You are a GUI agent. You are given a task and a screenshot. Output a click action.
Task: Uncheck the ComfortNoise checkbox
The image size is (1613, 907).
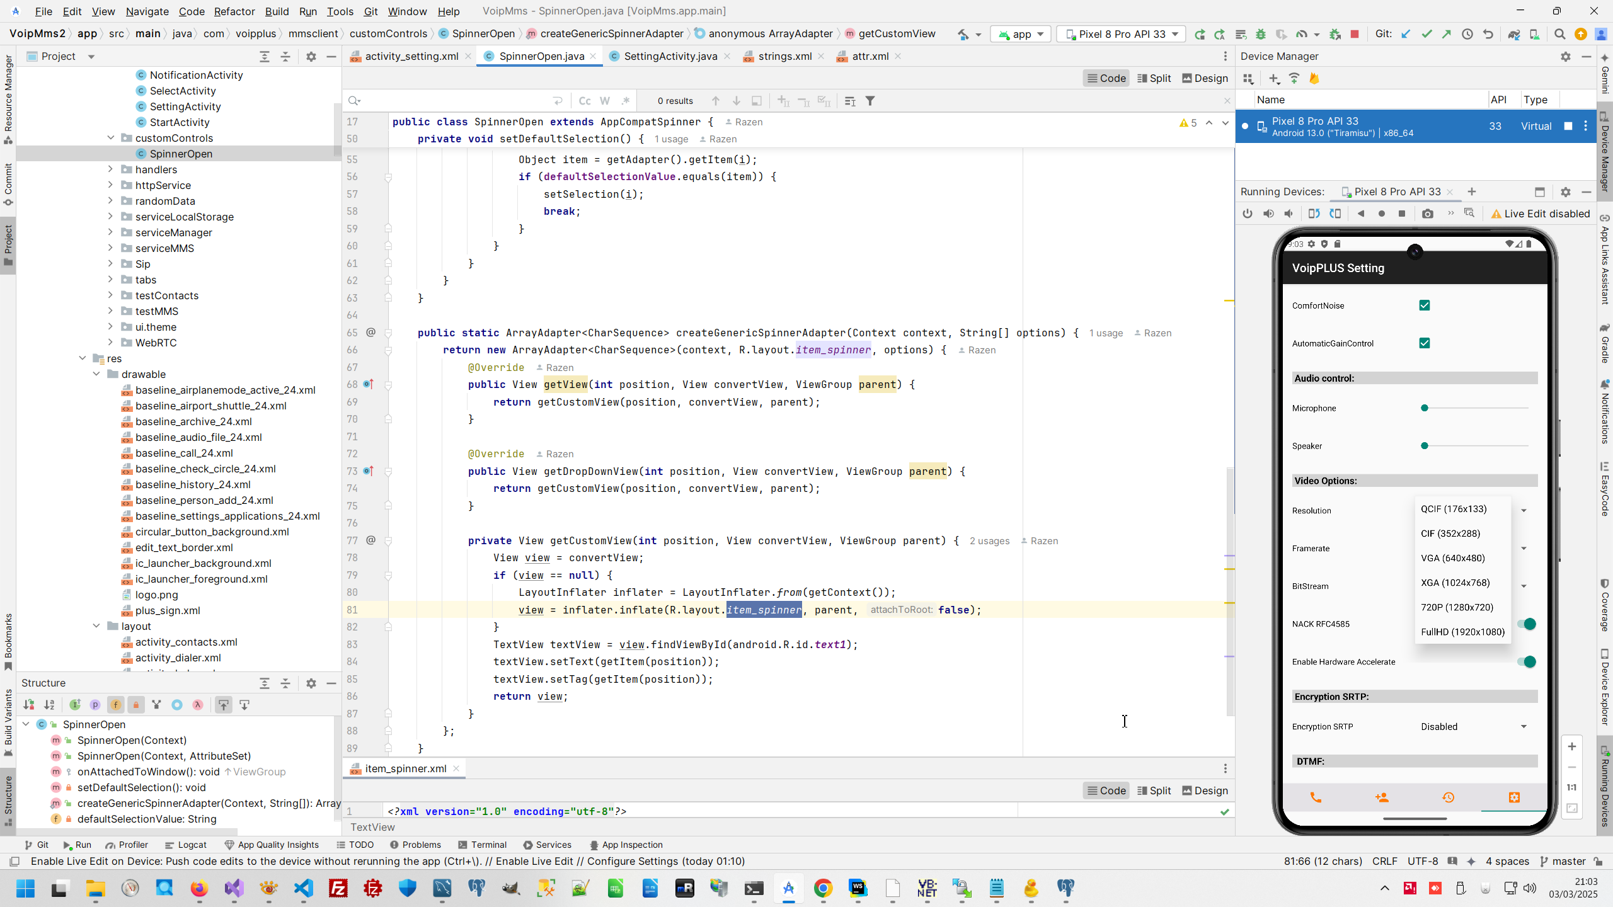(1424, 305)
